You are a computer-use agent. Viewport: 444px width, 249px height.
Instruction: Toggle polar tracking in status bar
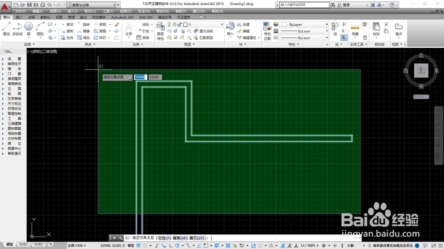click(178, 245)
